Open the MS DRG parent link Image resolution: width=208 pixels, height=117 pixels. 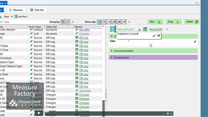coord(84,30)
